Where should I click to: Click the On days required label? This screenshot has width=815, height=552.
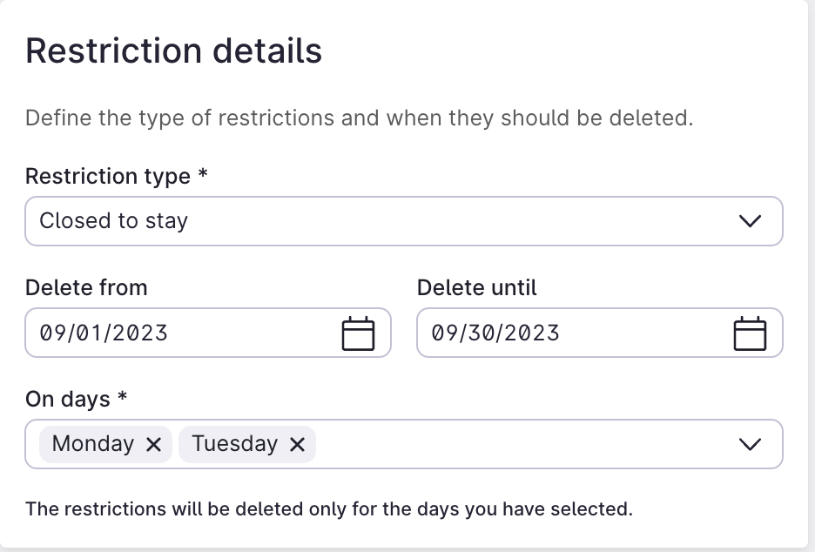pyautogui.click(x=76, y=399)
